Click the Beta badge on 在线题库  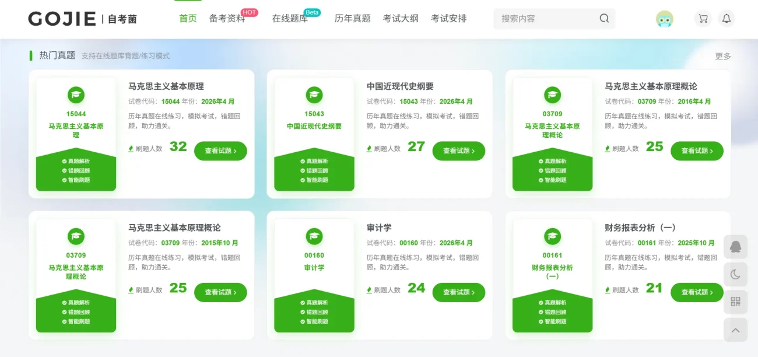click(x=312, y=12)
